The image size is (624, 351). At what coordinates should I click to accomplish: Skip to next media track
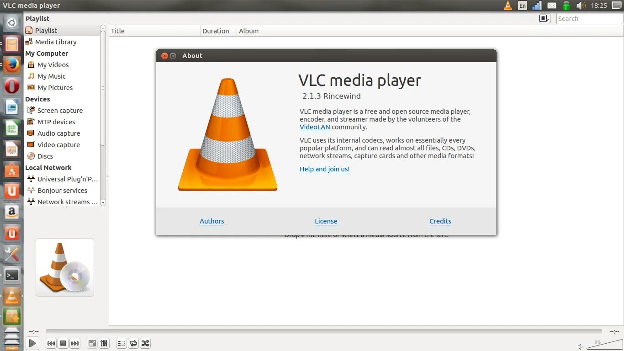[75, 343]
